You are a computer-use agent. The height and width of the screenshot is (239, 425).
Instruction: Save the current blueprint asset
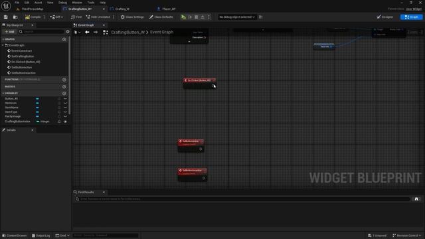click(x=6, y=17)
